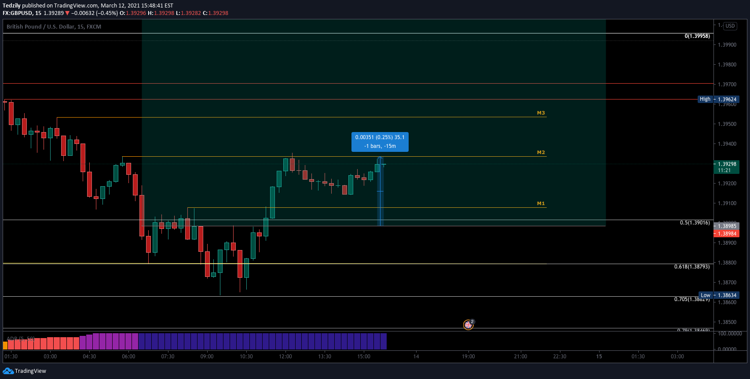Click the 1.39900 price axis label

coord(727,45)
